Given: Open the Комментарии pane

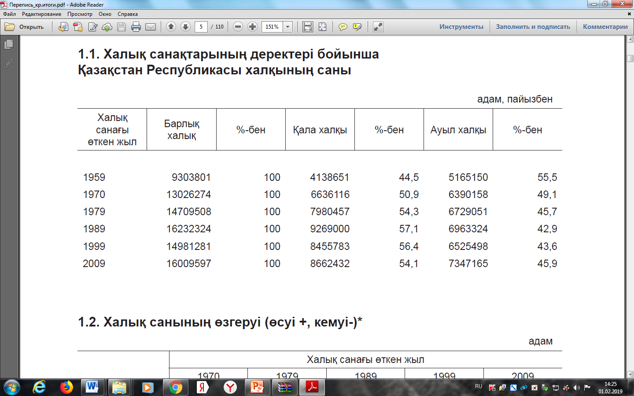Looking at the screenshot, I should pyautogui.click(x=605, y=27).
